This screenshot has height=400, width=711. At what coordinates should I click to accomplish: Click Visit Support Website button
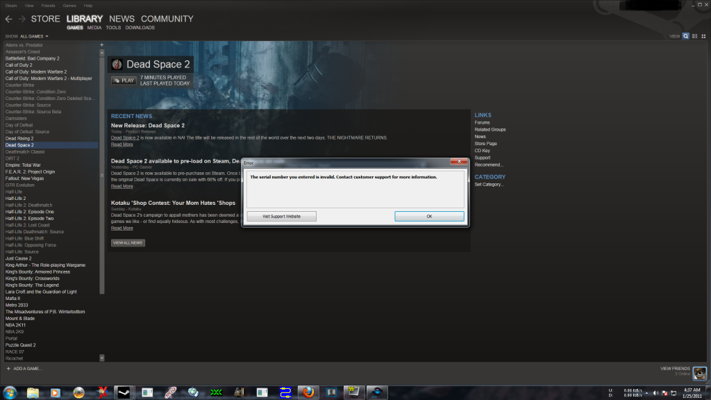point(282,217)
